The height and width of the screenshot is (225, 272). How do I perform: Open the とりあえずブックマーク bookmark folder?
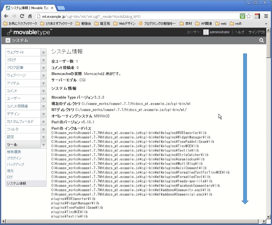coord(56,23)
